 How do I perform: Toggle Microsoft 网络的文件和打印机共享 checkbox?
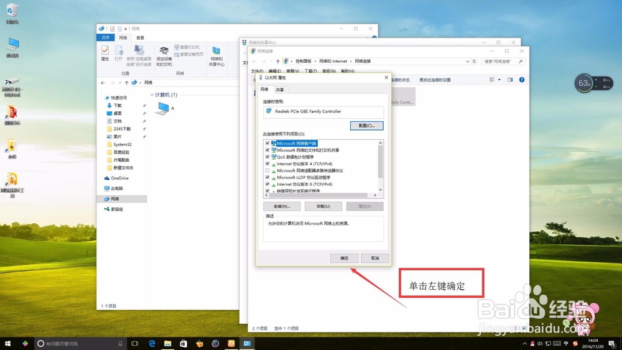coord(267,150)
